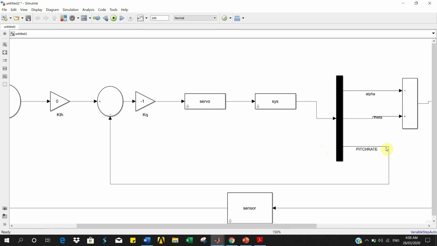Image resolution: width=437 pixels, height=246 pixels.
Task: Open the Diagram menu
Action: (x=53, y=10)
